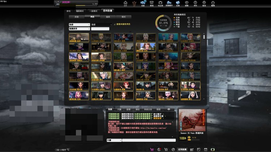This screenshot has width=271, height=152.
Task: Click the list-filter icon beside 紅利競賞
Action: coord(192,149)
